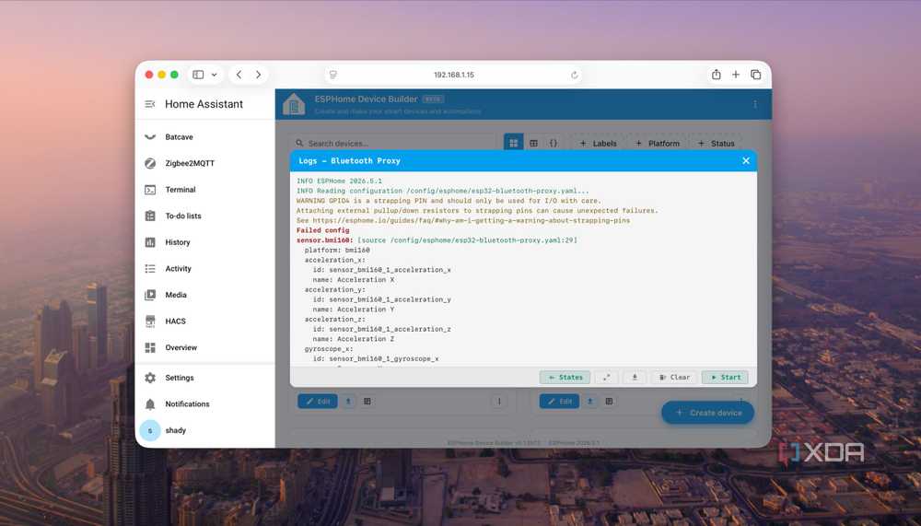Click 'id: sensor_bmi160_1_gyroscope_x' line

[x=376, y=358]
